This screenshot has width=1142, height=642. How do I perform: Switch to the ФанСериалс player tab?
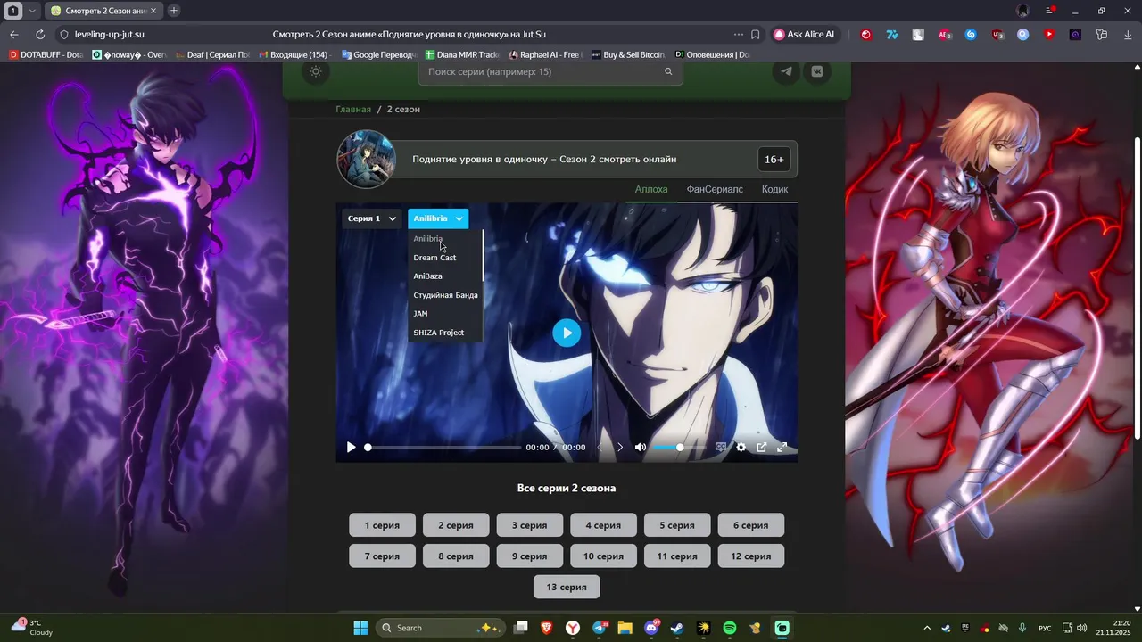click(x=715, y=189)
